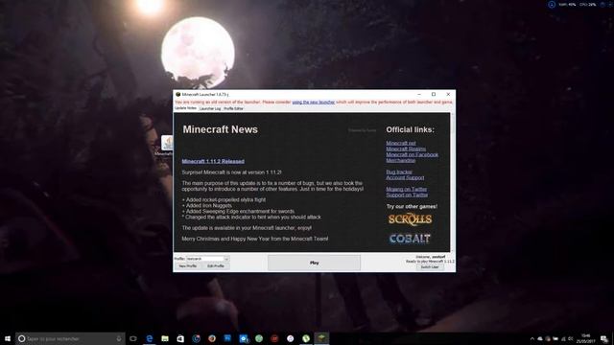Viewport: 614px width, 345px height.
Task: Open the Mojang on Twitter link
Action: (406, 189)
